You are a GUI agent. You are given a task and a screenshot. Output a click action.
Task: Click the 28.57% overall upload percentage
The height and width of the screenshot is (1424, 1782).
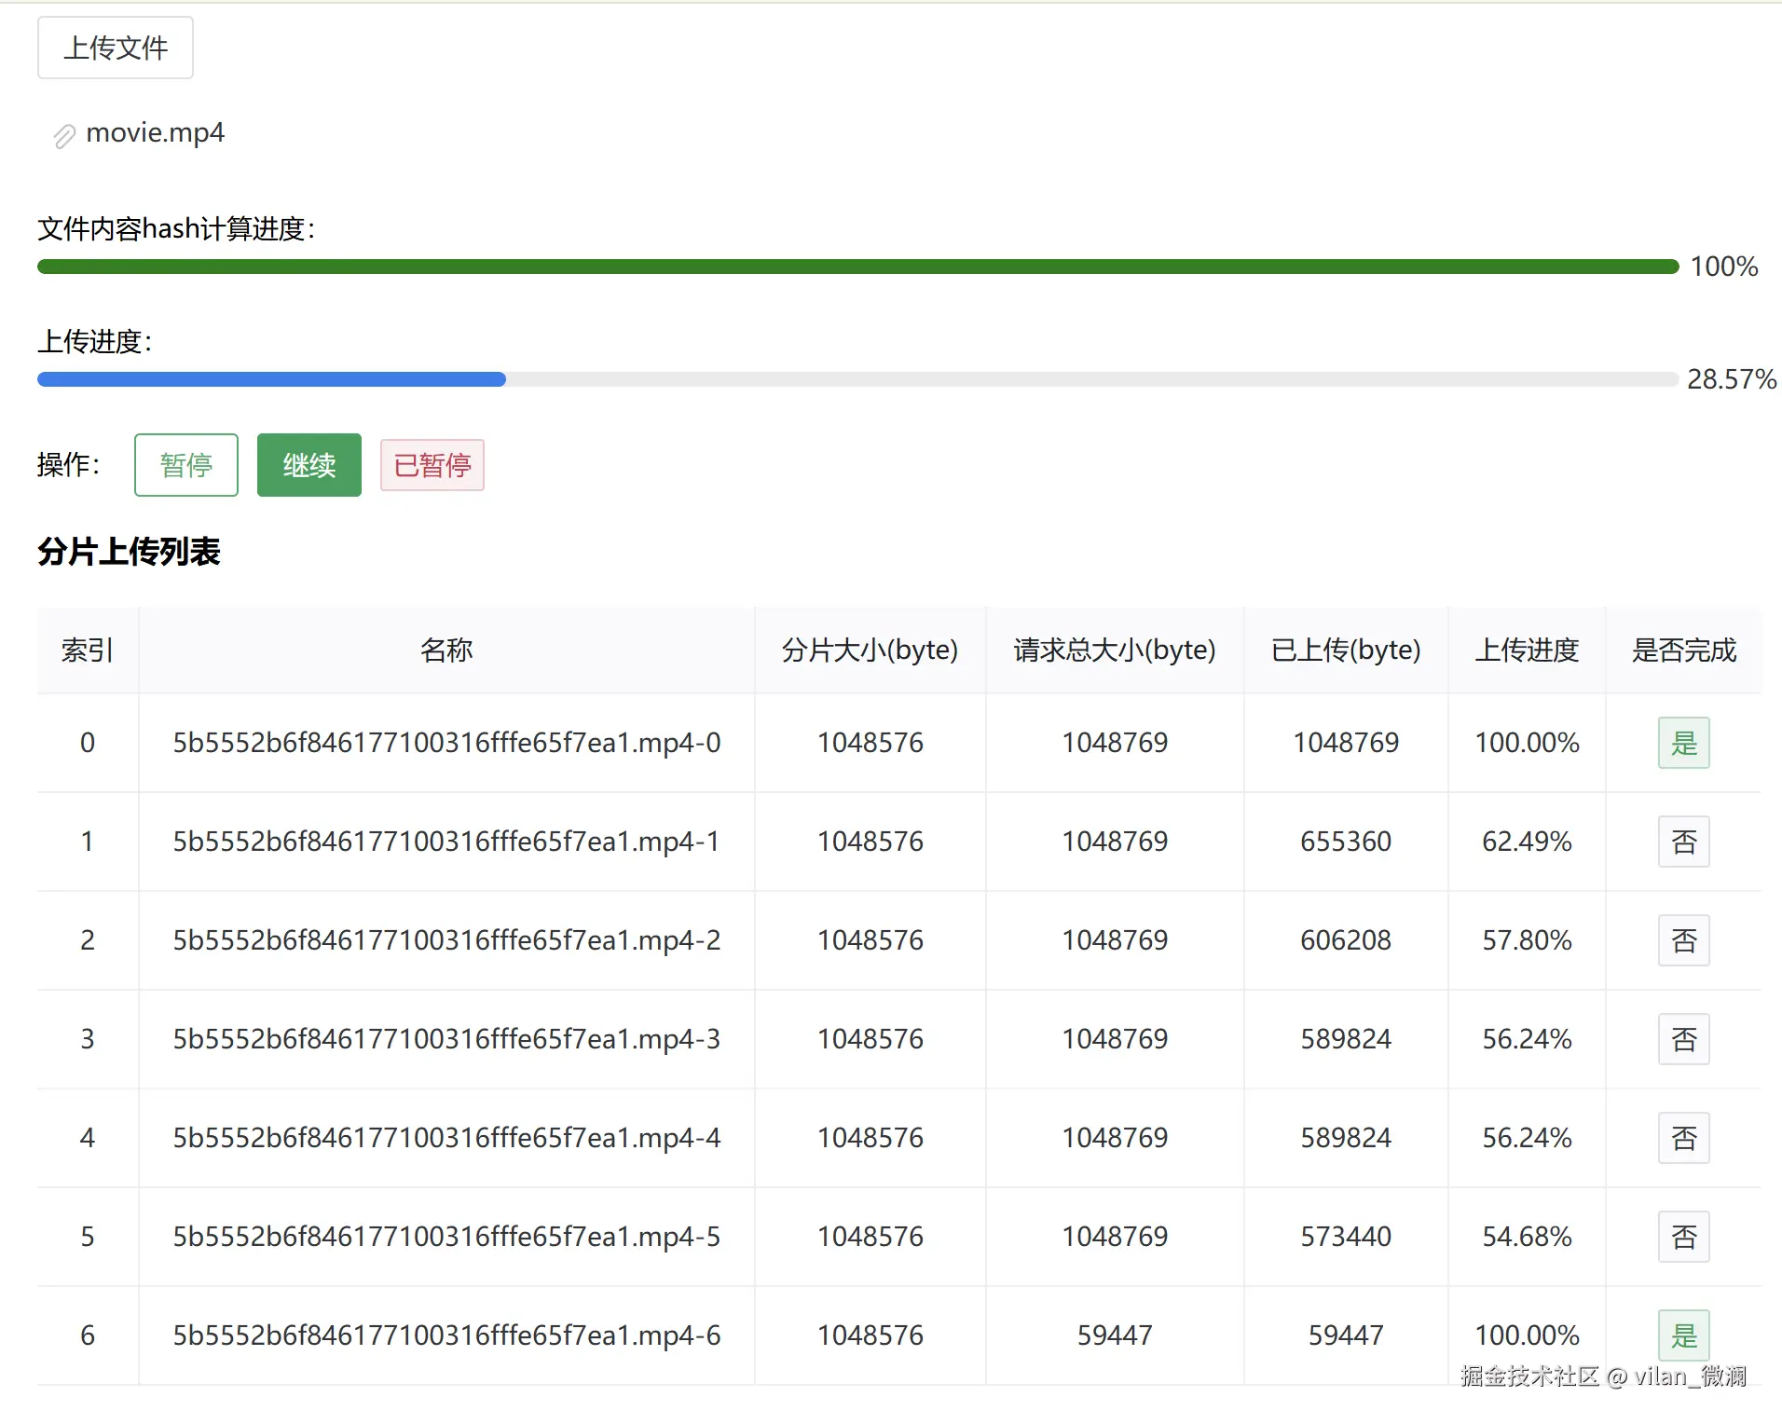(x=1732, y=379)
